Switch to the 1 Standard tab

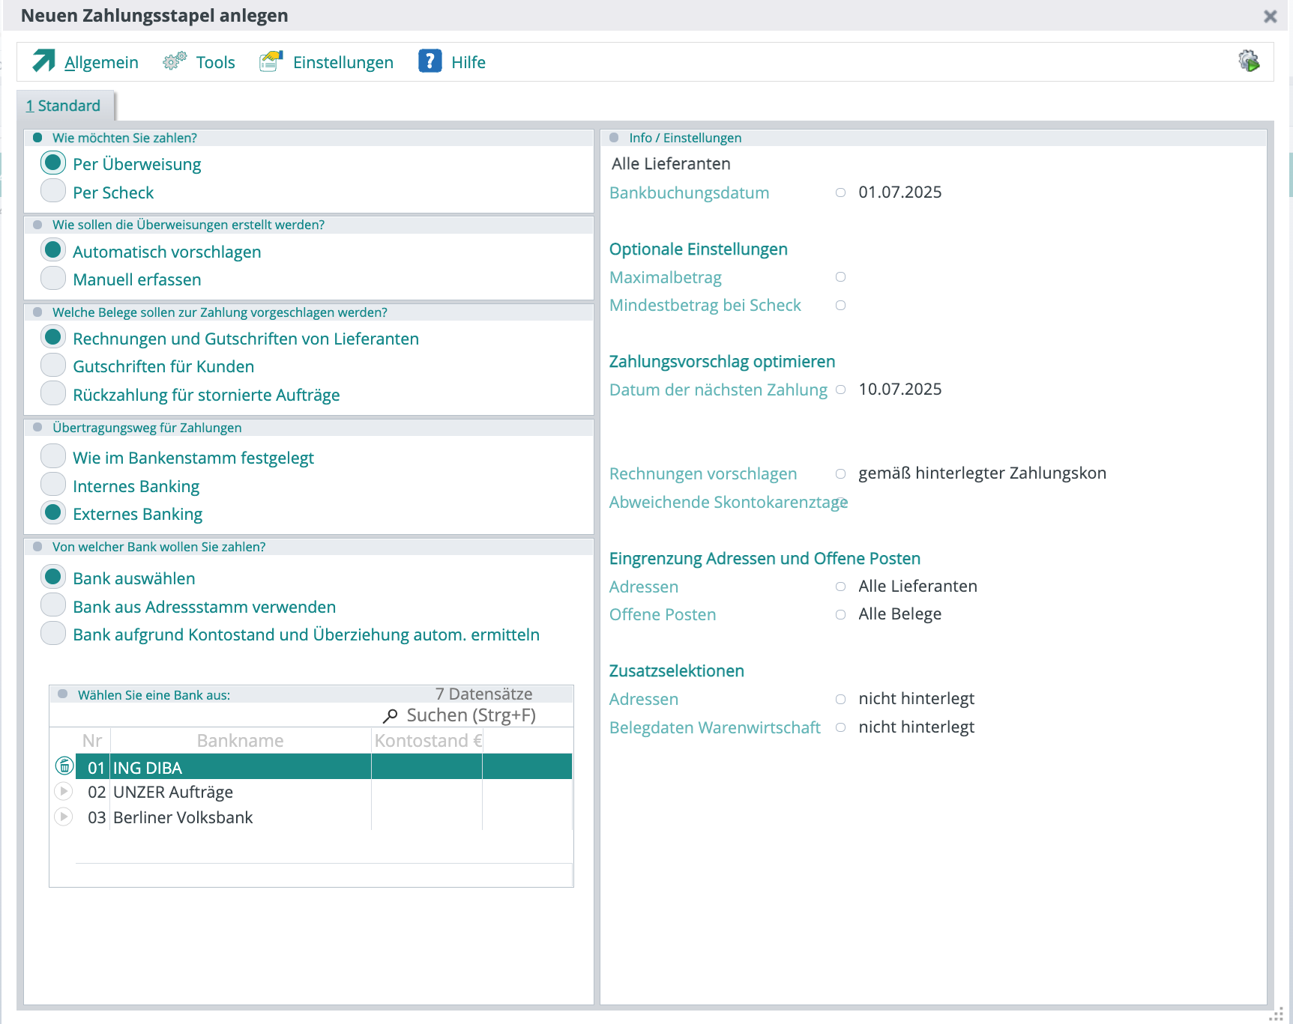(66, 106)
